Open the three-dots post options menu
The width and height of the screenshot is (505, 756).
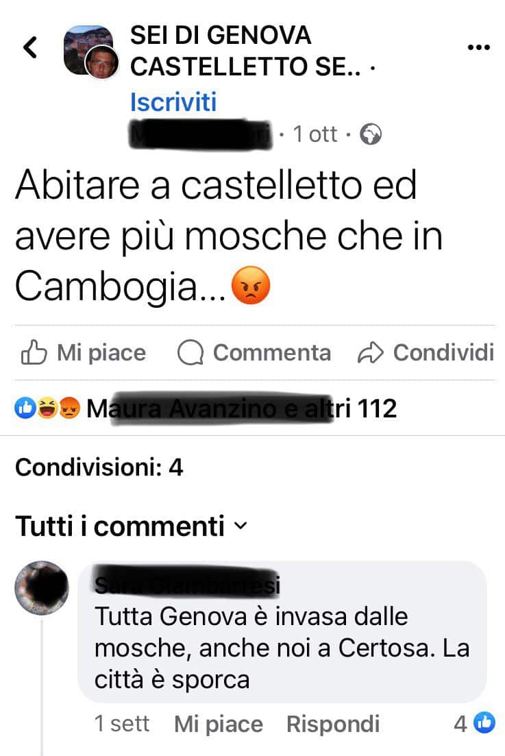click(x=478, y=47)
